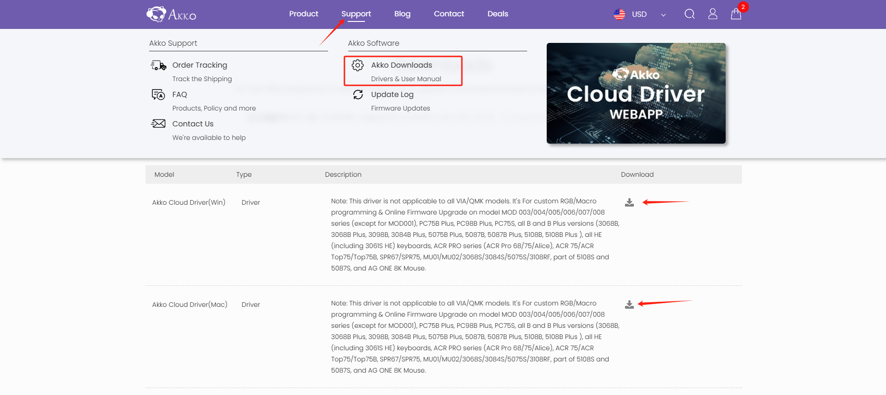Open the Firmware Updates link
The height and width of the screenshot is (395, 886).
[x=400, y=108]
